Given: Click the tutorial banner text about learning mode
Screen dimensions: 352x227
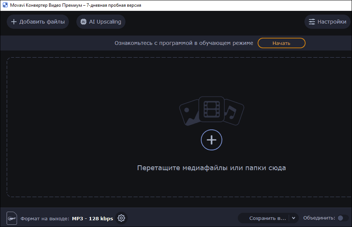Looking at the screenshot, I should coord(183,43).
